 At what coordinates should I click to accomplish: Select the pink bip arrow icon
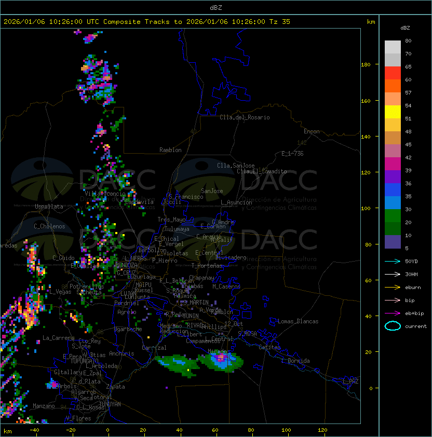[x=393, y=300]
